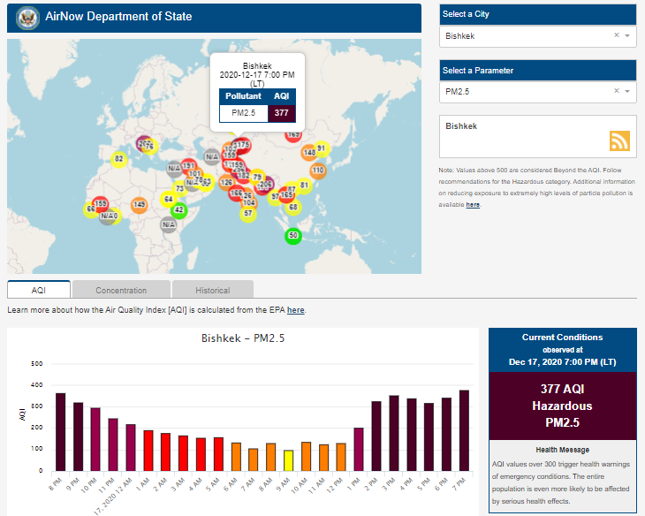
Task: Select the orange 148 AQI map marker
Action: click(x=309, y=153)
